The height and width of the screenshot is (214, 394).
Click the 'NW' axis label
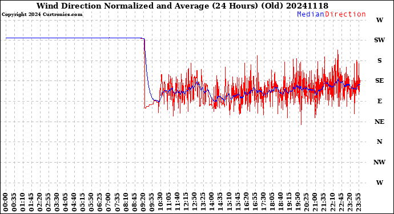(x=379, y=162)
